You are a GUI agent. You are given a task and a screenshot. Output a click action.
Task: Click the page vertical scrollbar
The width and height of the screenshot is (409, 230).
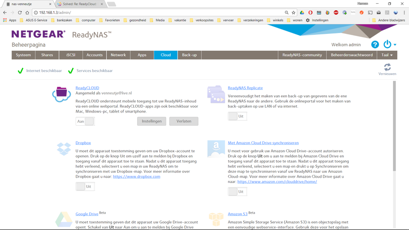(394, 126)
